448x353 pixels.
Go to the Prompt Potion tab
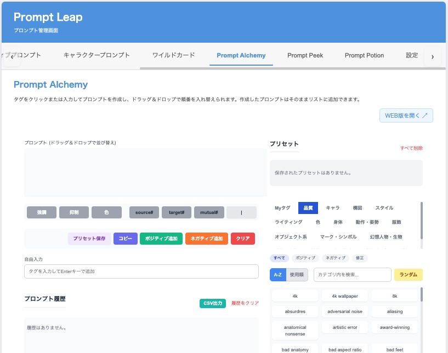pyautogui.click(x=364, y=55)
